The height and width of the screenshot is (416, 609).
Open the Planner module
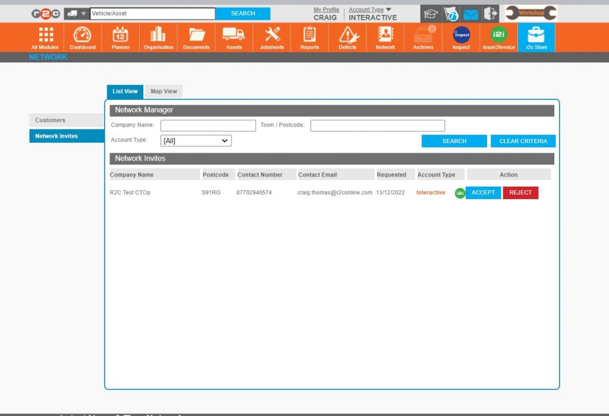[120, 37]
